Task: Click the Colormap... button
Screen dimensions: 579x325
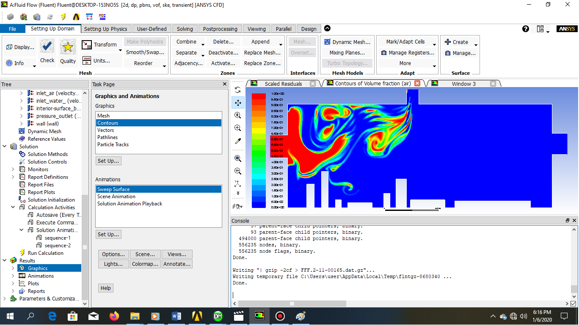Action: (x=145, y=264)
